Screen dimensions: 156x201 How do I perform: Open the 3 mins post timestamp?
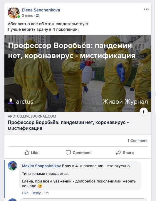click(27, 16)
